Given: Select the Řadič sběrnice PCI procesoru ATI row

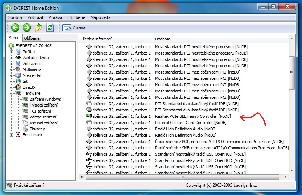Looking at the screenshot, I should coord(184,142).
